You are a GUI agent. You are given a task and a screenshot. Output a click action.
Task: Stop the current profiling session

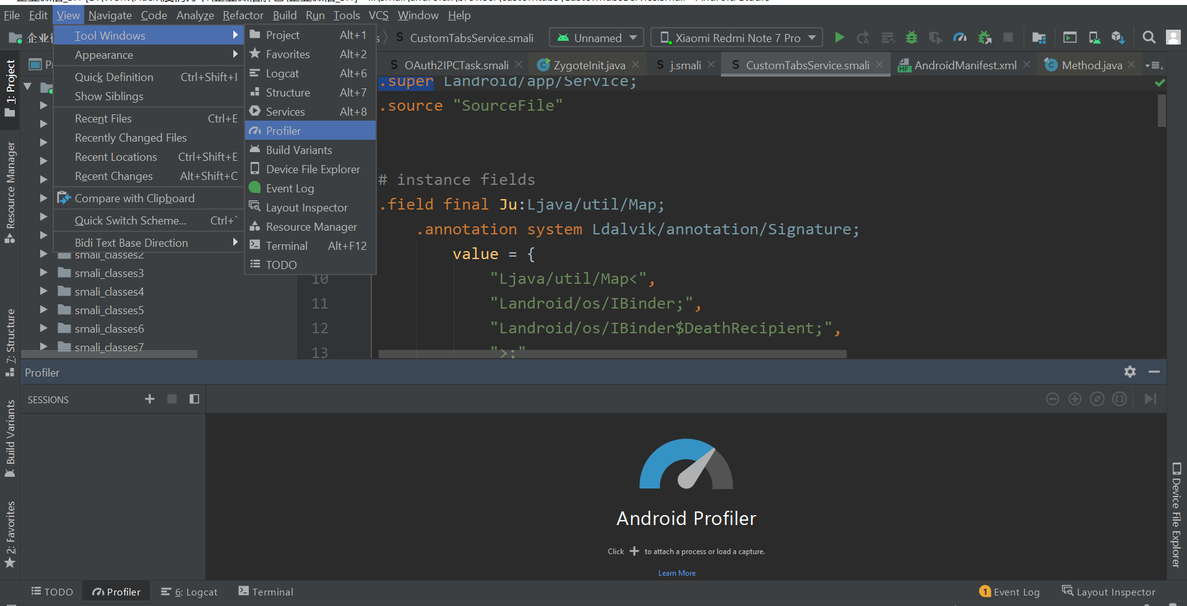pos(172,399)
